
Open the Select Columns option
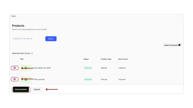pos(172,45)
